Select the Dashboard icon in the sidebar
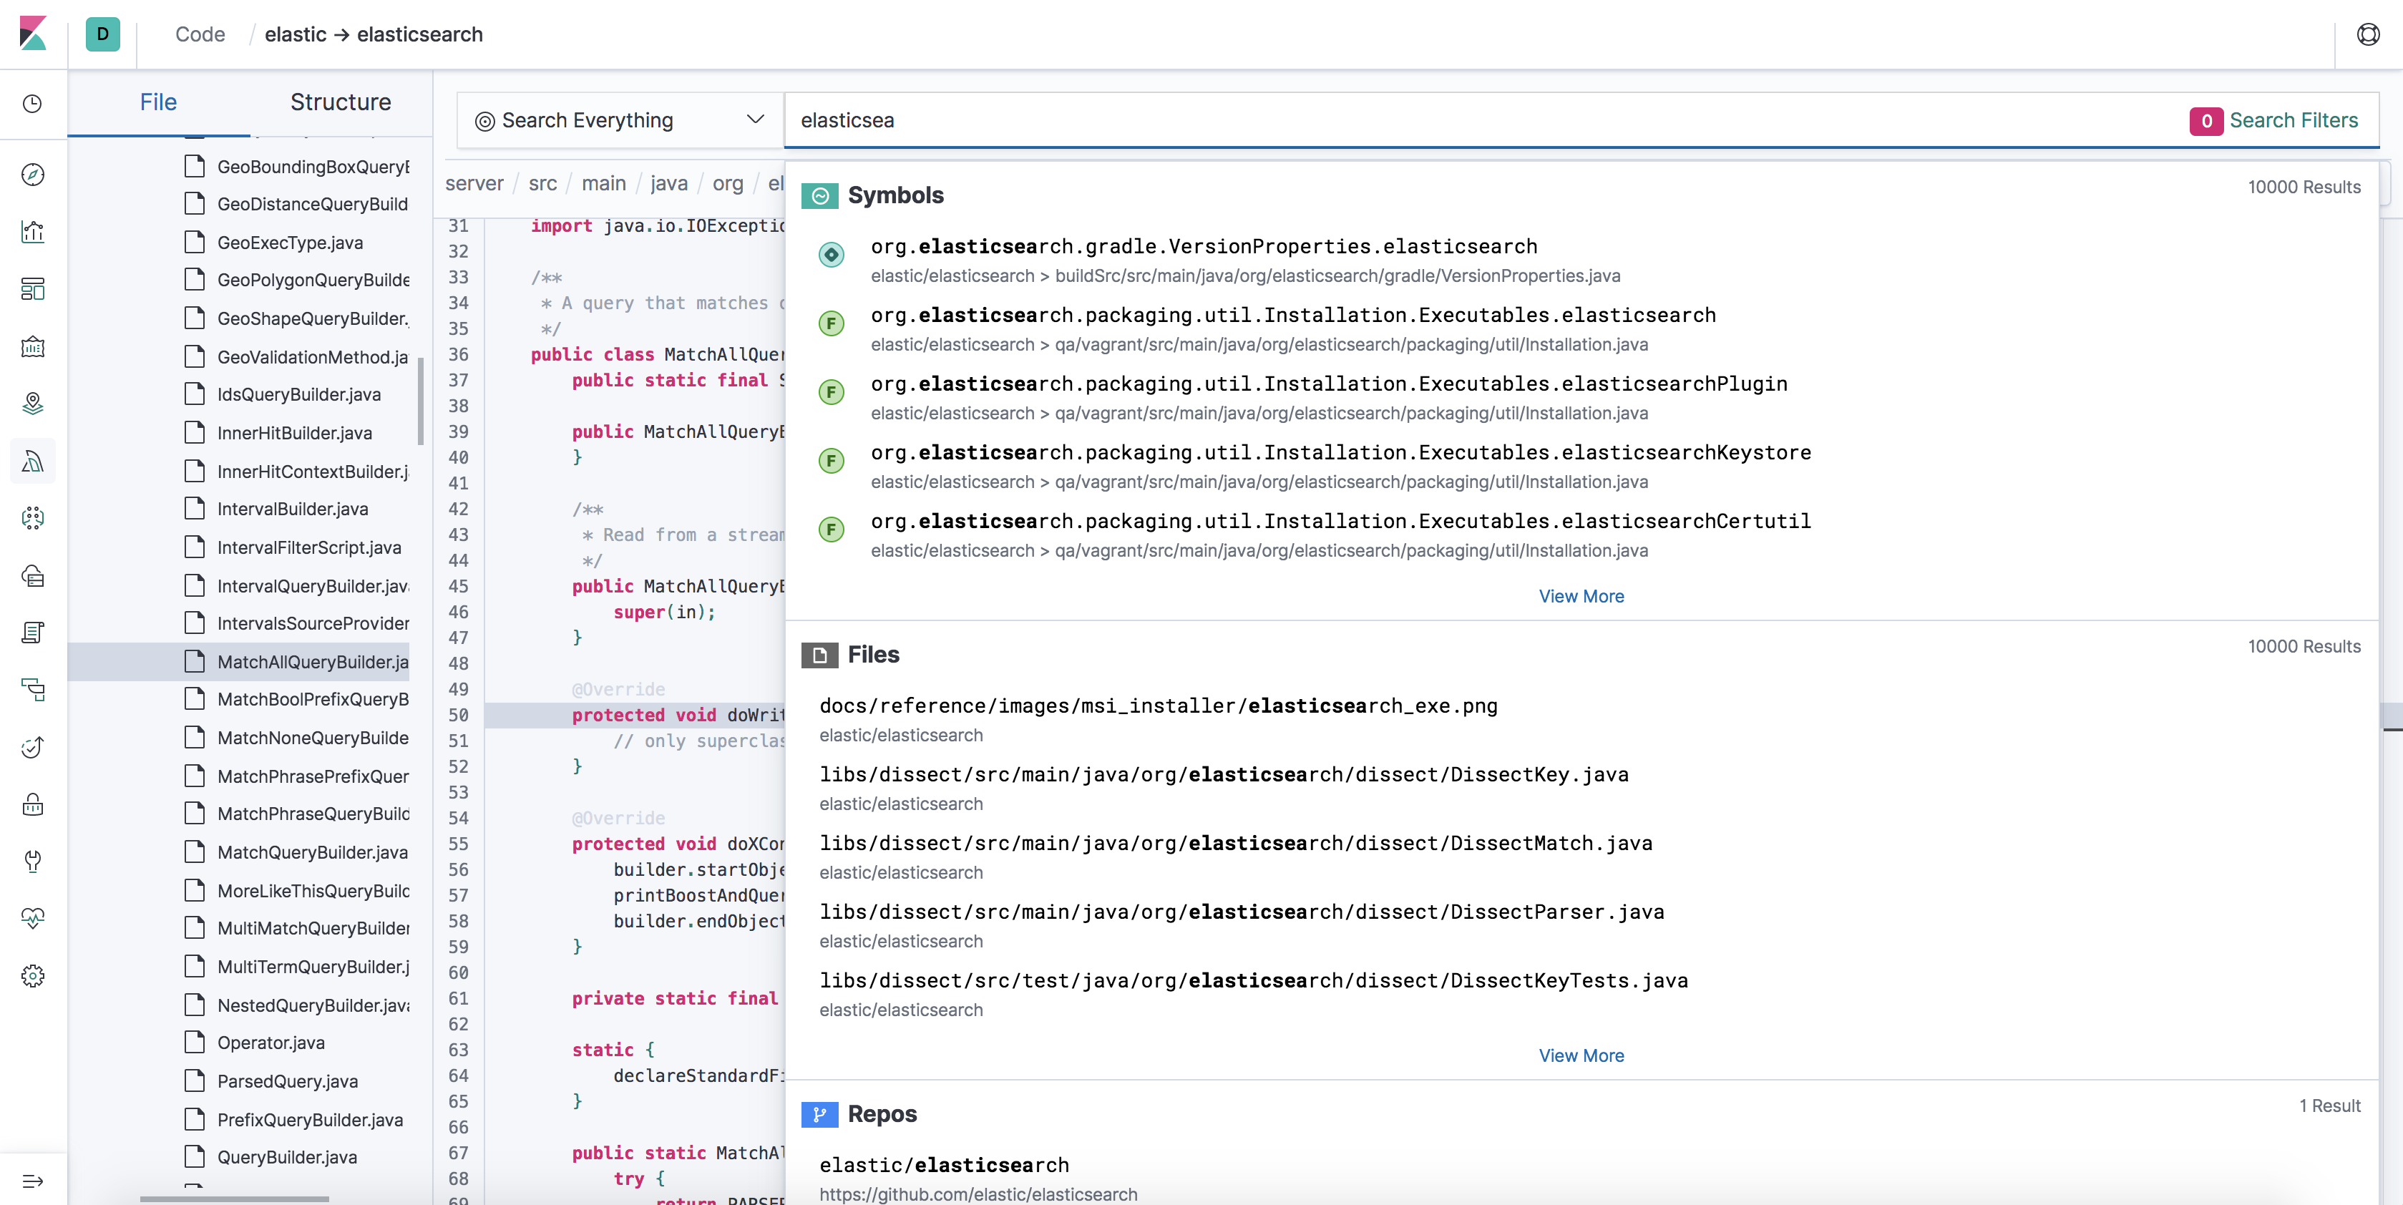 pos(33,289)
